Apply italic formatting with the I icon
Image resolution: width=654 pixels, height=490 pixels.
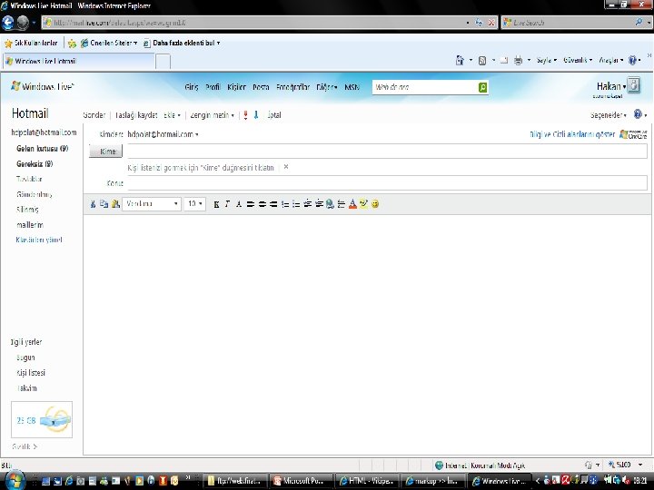point(227,204)
